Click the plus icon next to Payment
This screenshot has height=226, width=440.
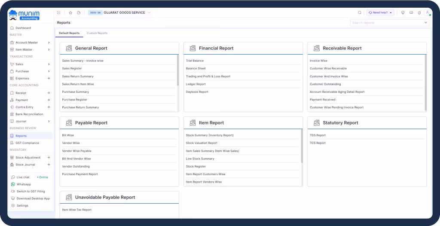(49, 100)
